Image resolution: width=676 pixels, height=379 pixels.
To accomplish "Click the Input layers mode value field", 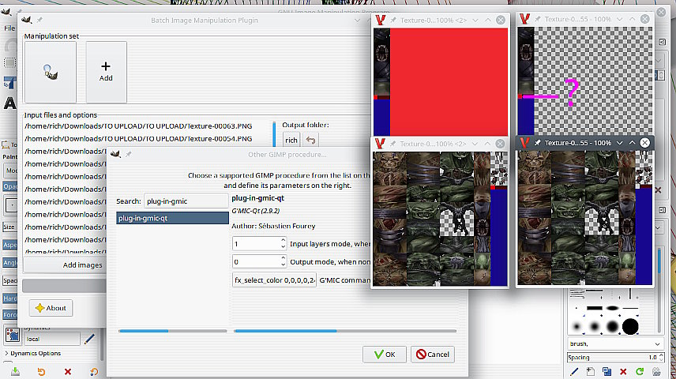I will point(256,244).
